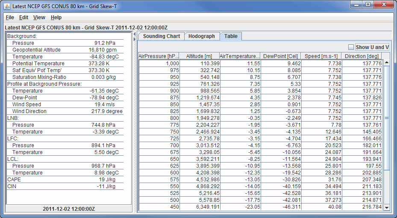This screenshot has width=397, height=218.
Task: Click the splitter collapse-left arrow
Action: tap(135, 33)
